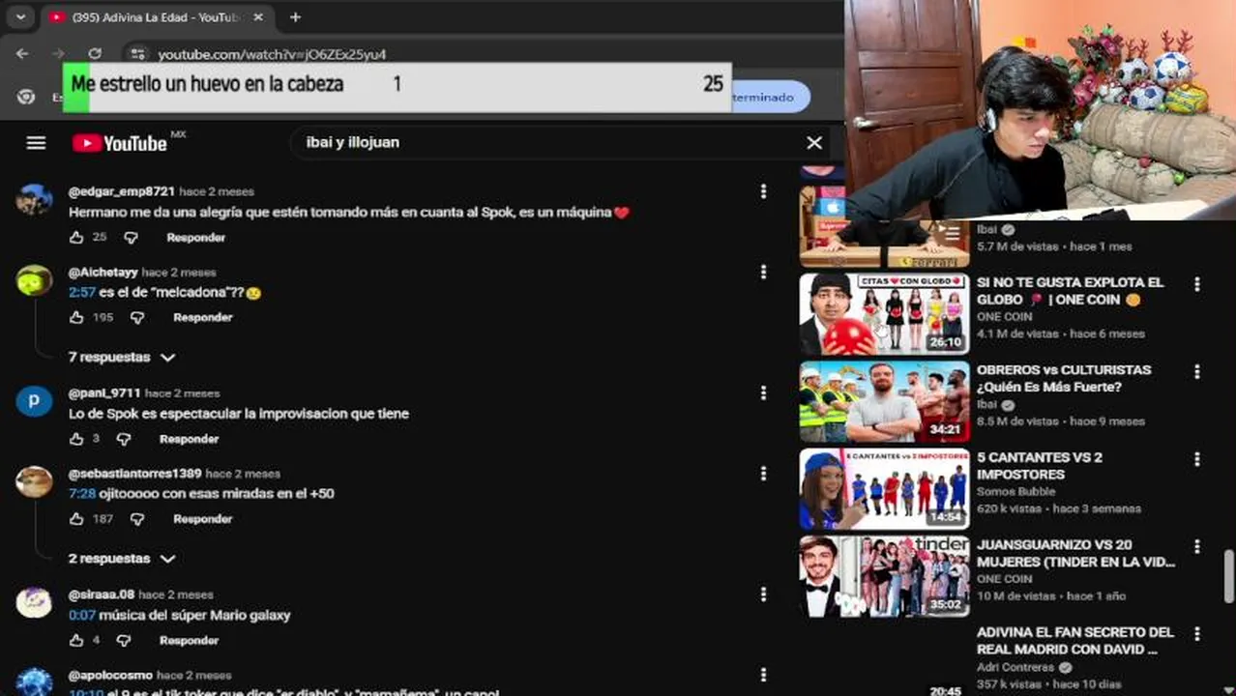Open @pani_9711 profile avatar

[x=34, y=400]
